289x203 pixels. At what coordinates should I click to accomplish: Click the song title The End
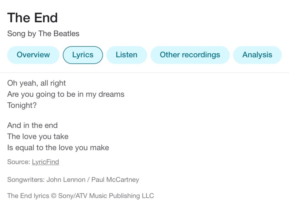32,18
